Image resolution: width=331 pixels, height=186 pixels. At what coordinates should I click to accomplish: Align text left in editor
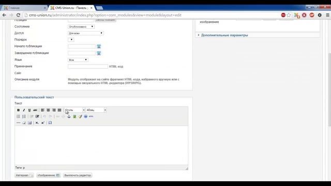tap(42, 110)
